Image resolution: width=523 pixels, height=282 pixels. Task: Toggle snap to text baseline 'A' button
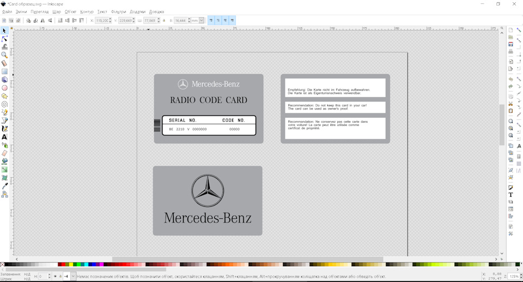tap(519, 146)
